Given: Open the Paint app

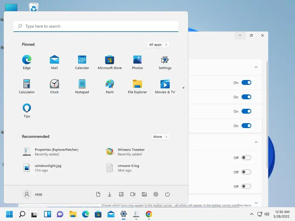Looking at the screenshot, I should click(x=110, y=86).
